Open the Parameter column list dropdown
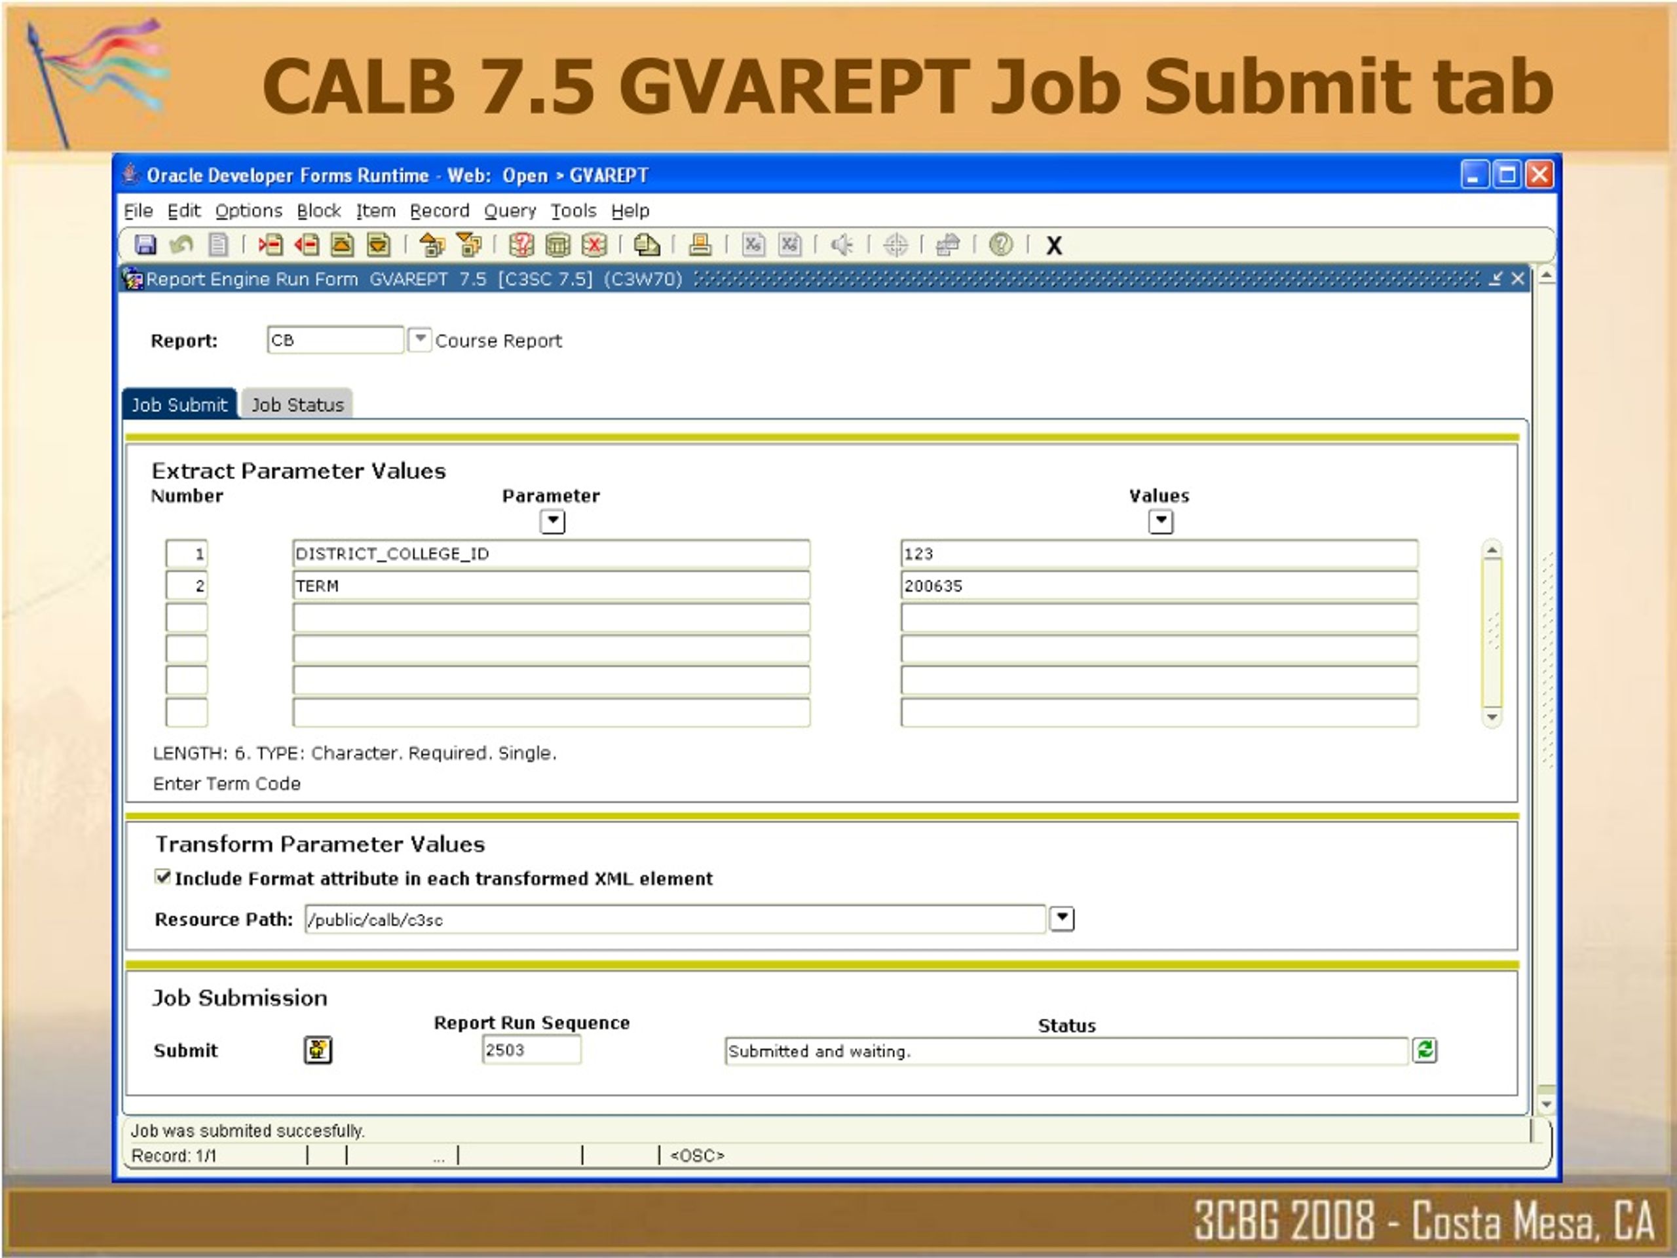1677x1258 pixels. click(553, 522)
